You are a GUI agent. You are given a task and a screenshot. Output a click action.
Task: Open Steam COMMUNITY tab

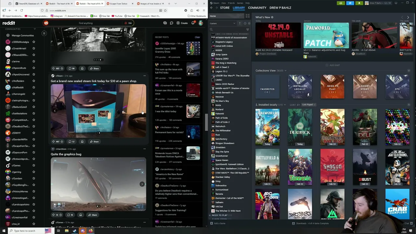(x=257, y=8)
